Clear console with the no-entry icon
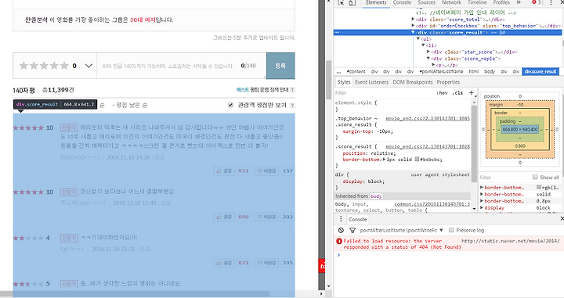This screenshot has width=564, height=298. (341, 230)
